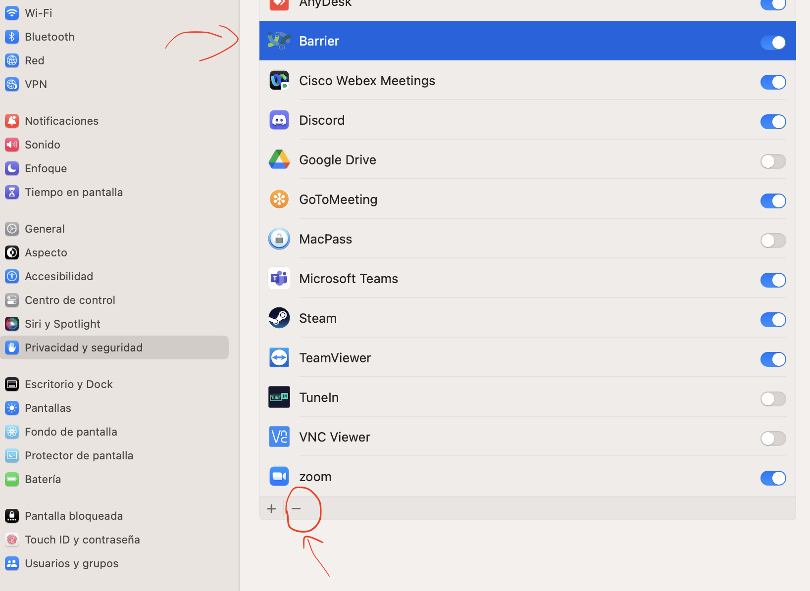
Task: Click the Centro de control icon
Action: tap(12, 300)
